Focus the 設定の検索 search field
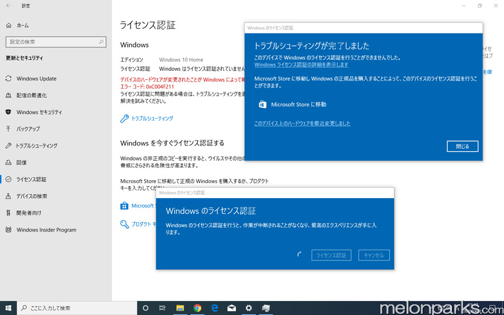504x315 pixels. coord(56,42)
